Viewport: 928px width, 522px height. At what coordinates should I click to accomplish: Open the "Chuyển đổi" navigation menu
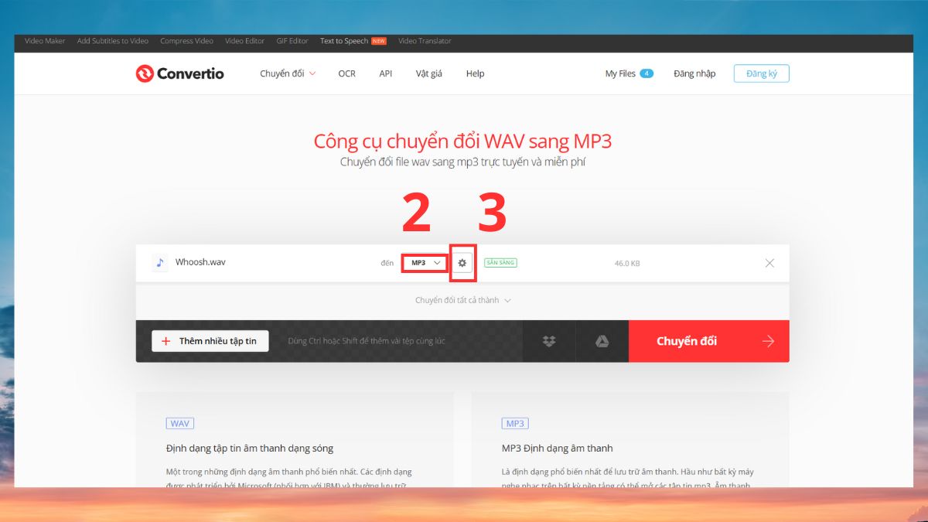click(288, 73)
